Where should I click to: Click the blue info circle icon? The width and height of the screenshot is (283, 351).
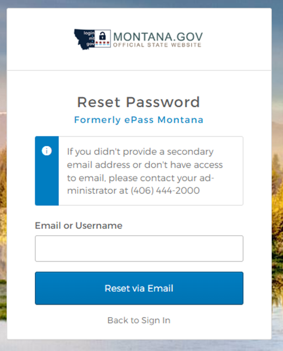coord(47,151)
